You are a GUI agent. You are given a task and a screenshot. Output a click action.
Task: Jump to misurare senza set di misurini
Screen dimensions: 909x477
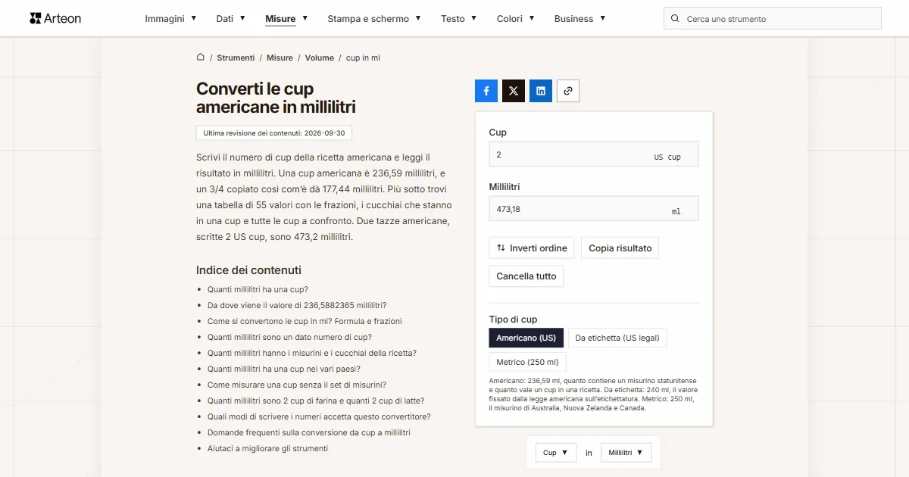297,385
